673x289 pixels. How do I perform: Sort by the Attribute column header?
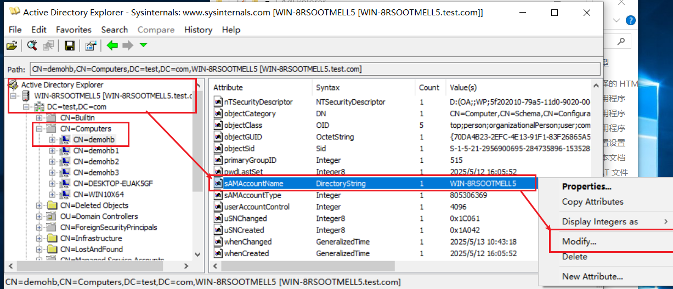[261, 87]
